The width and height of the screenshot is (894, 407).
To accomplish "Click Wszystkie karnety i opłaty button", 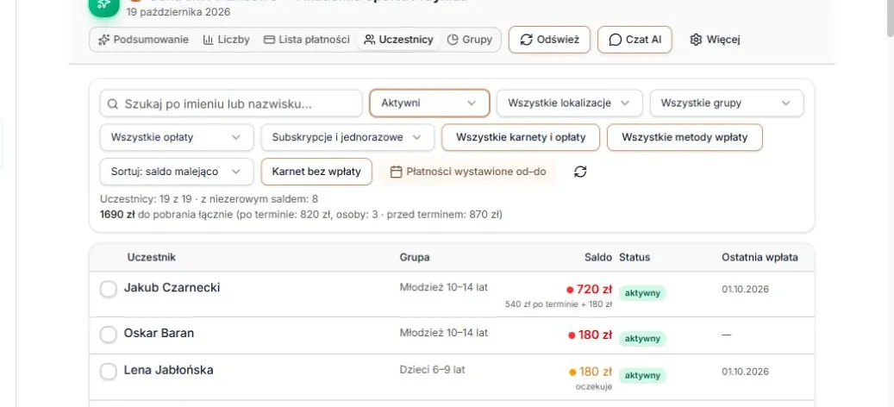I will coord(521,137).
